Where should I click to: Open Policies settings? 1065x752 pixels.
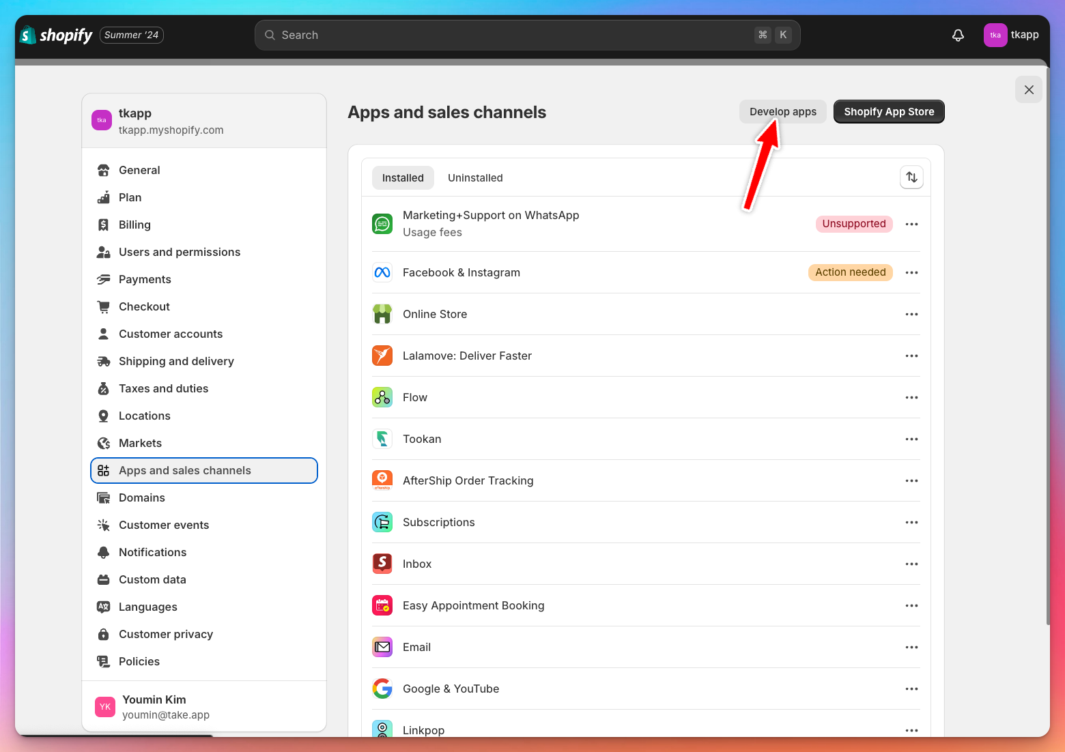pyautogui.click(x=204, y=661)
